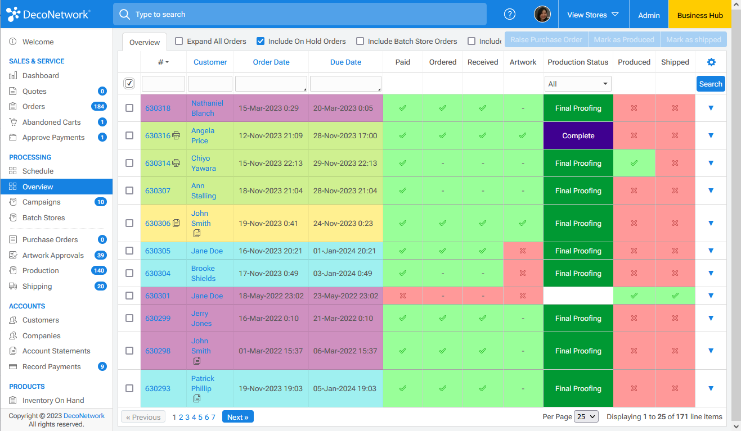Screen dimensions: 741x431
Task: Uncheck Include On Hold Orders
Action: (260, 41)
